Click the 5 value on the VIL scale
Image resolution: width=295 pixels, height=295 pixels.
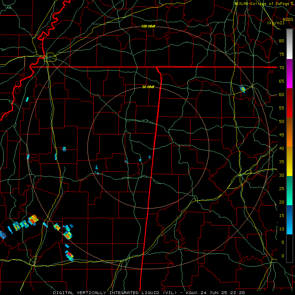pyautogui.click(x=283, y=242)
